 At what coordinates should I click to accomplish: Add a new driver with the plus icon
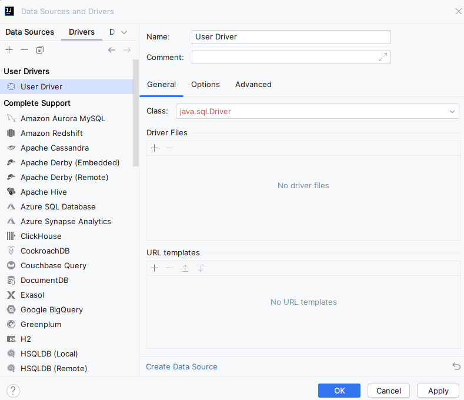pyautogui.click(x=9, y=50)
